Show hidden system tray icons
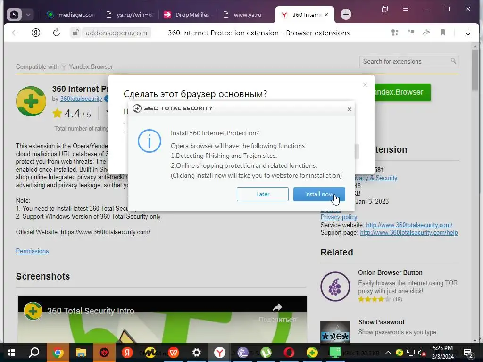The height and width of the screenshot is (362, 483). click(388, 353)
